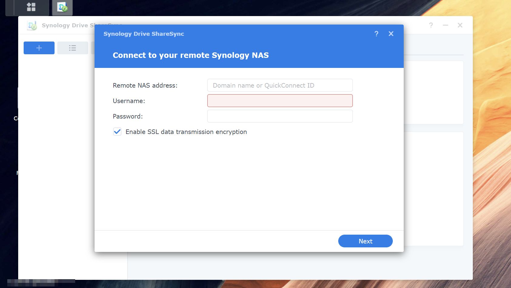Minimize the background ShareSync window

tap(445, 25)
